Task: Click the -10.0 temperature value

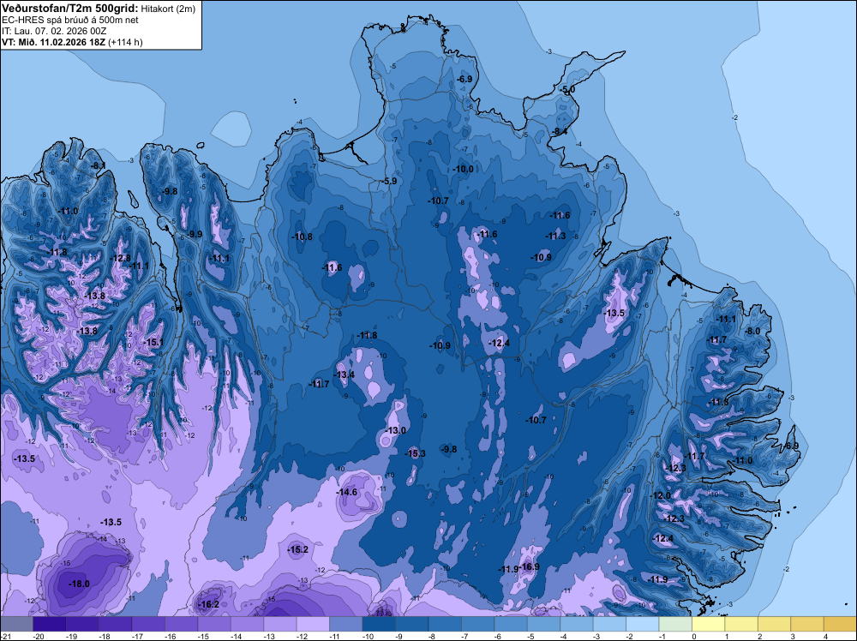Action: (464, 170)
